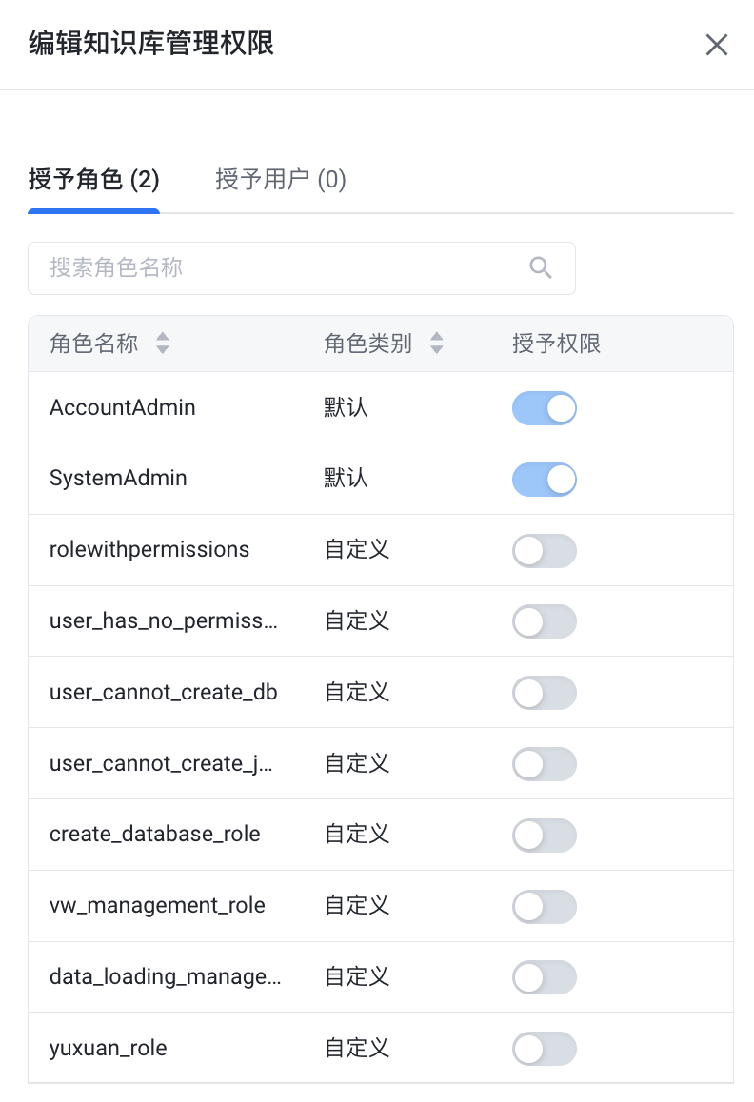Sort by 角色名称 column arrows
The width and height of the screenshot is (754, 1102).
(x=163, y=344)
